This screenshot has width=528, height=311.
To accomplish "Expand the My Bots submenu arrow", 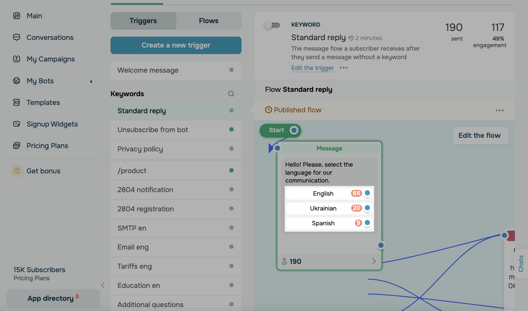I will [x=91, y=81].
